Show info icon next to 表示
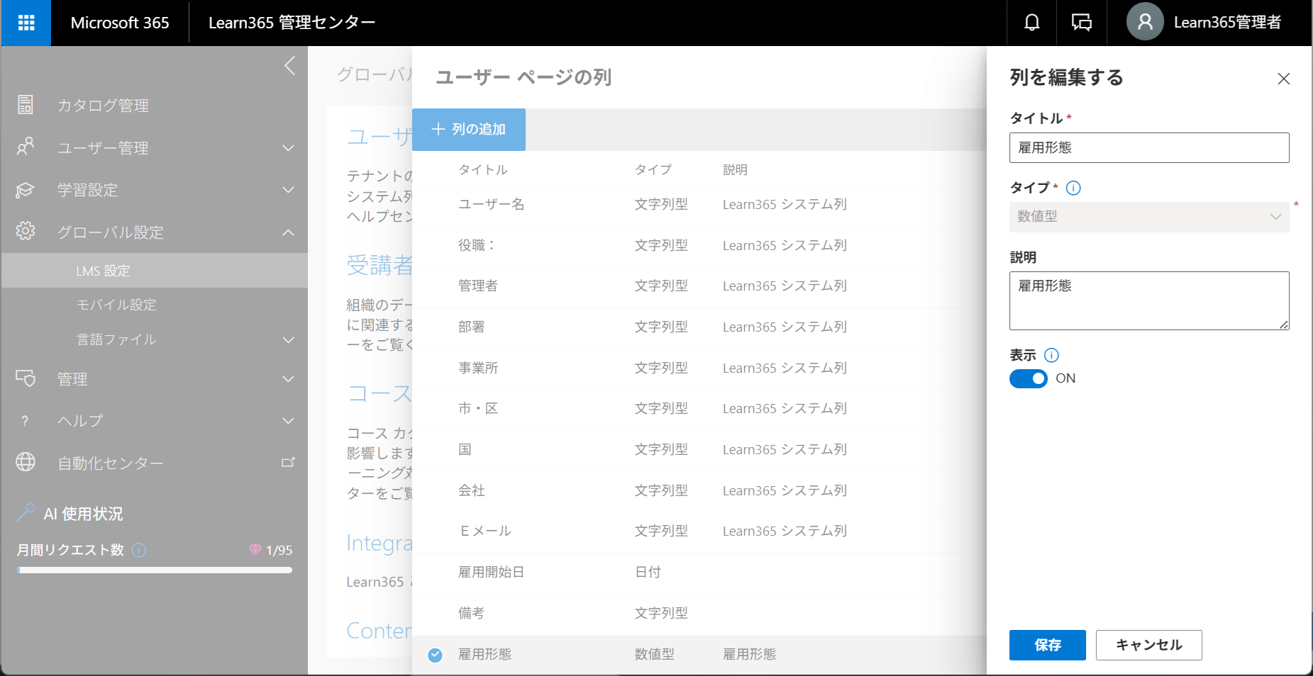 point(1051,355)
